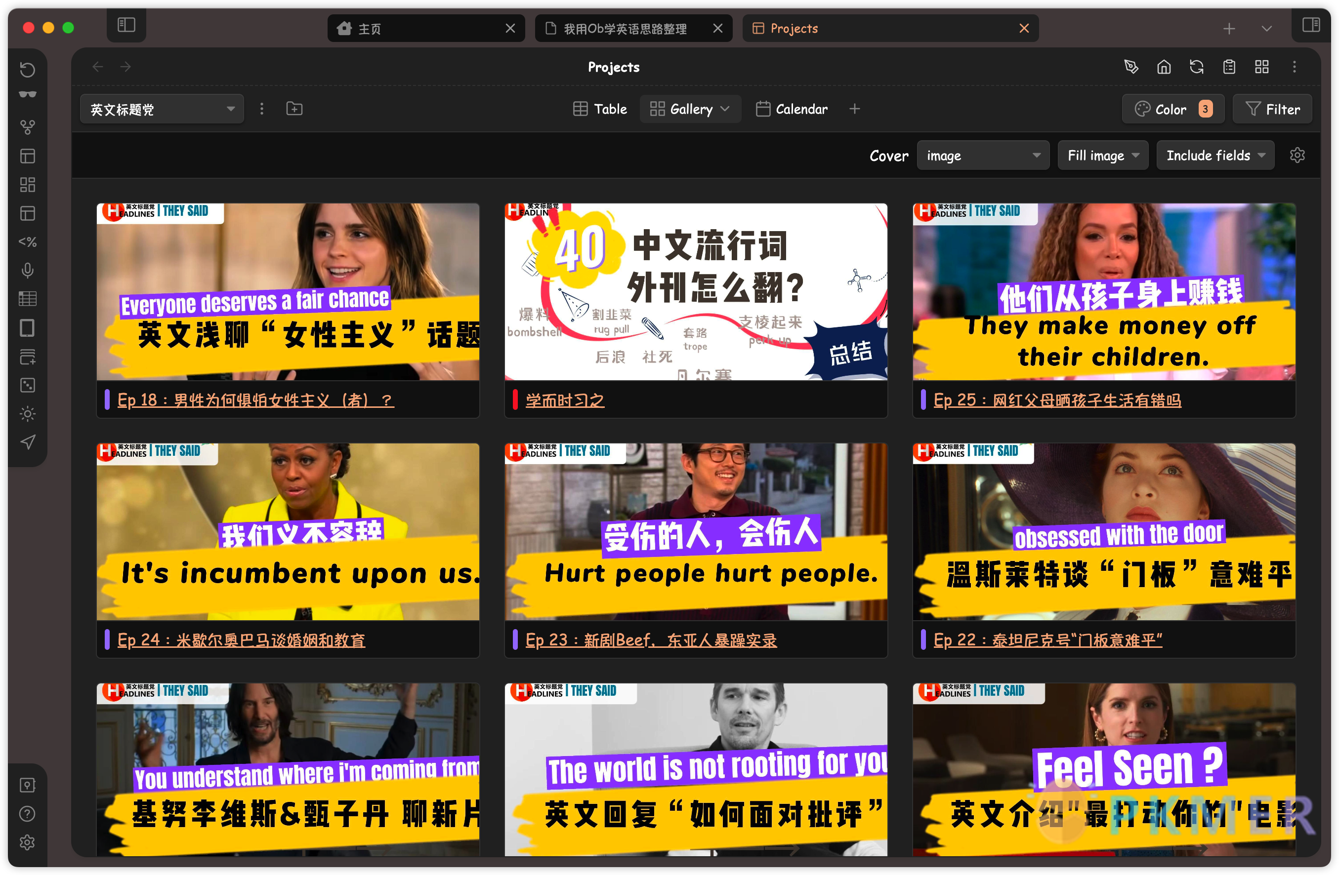This screenshot has height=875, width=1339.
Task: Toggle the left sidebar panel icon
Action: click(x=126, y=25)
